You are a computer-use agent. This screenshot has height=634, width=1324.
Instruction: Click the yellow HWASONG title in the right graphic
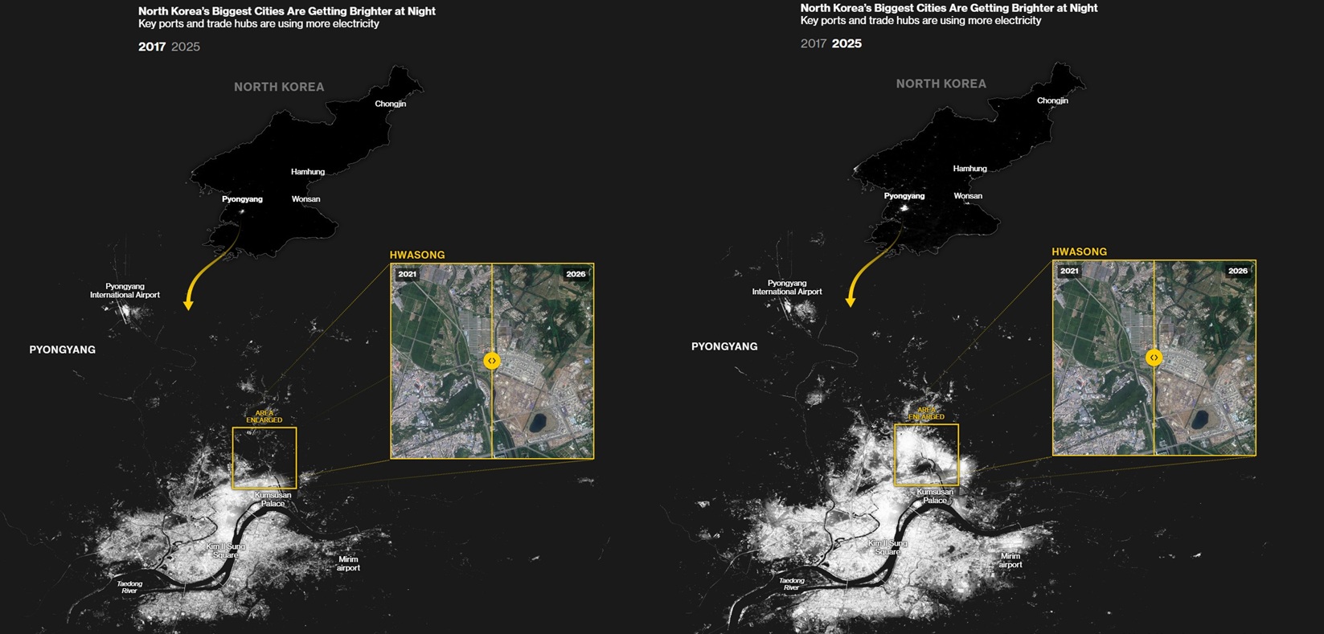pos(1080,252)
